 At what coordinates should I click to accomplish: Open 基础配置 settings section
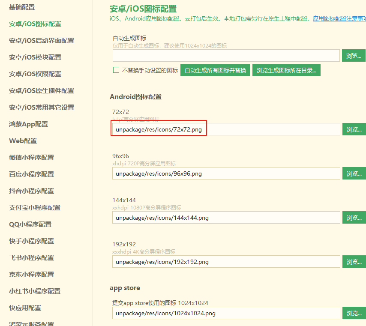pos(22,7)
